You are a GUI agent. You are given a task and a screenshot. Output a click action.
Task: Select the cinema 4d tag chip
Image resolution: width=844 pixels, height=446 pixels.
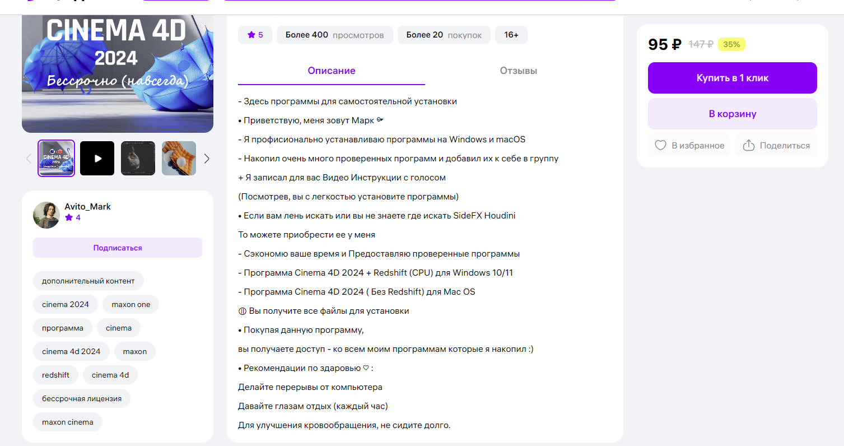click(x=110, y=375)
